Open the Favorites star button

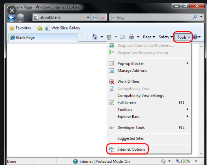[20, 28]
